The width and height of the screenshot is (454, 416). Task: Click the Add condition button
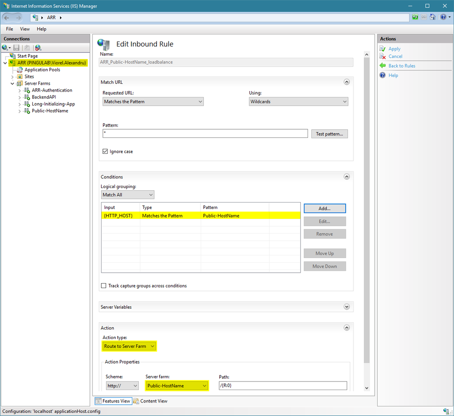pos(324,208)
